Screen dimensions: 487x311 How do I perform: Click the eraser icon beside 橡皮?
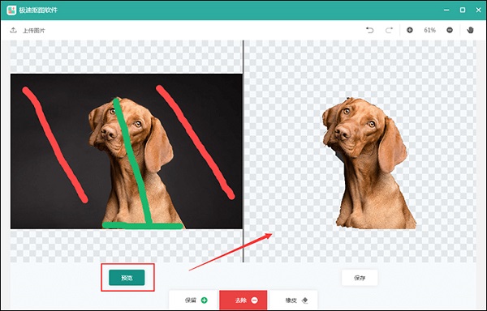point(304,300)
